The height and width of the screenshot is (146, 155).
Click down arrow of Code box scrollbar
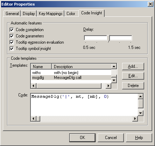click(141, 113)
